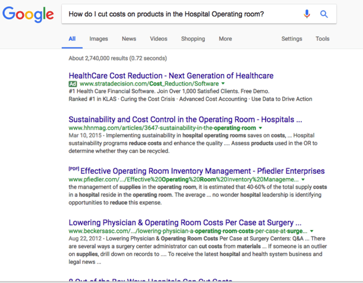Switch to the News tab
Screen dimensions: 363x283
point(129,39)
